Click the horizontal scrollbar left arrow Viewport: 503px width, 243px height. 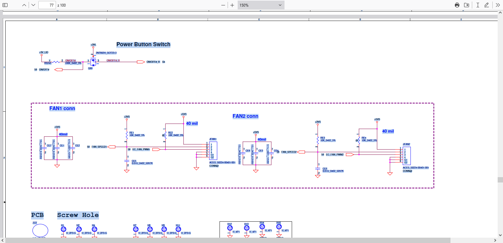click(3, 240)
